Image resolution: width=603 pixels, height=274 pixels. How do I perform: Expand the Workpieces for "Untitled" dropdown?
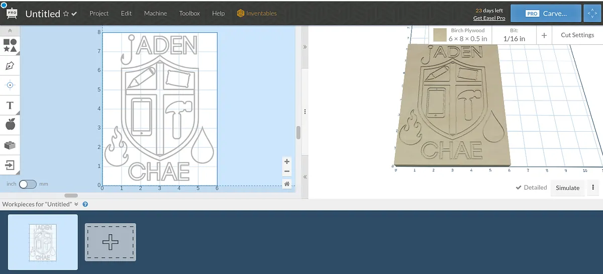pyautogui.click(x=76, y=204)
